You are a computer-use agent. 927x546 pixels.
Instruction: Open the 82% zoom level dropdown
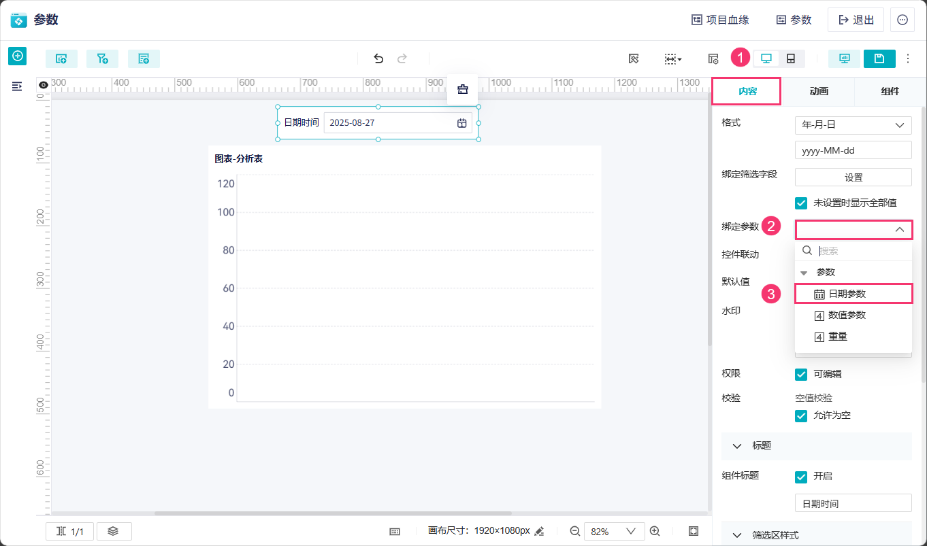(614, 531)
